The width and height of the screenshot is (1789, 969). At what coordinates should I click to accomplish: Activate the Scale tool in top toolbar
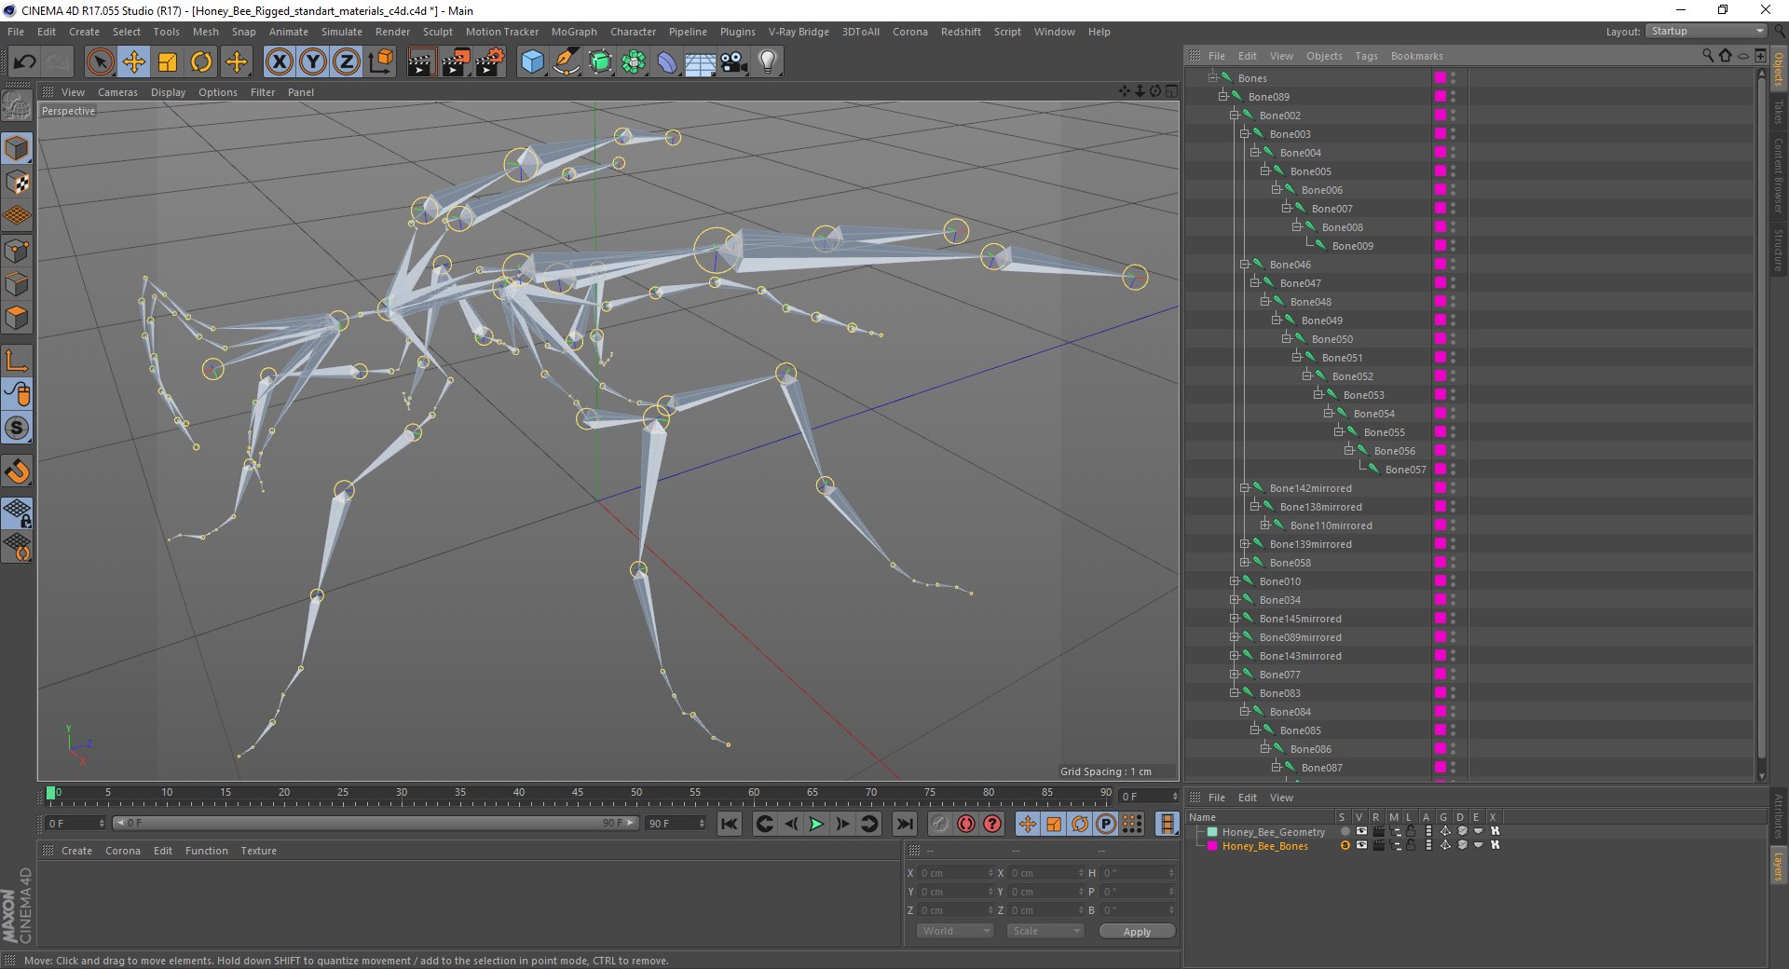tap(168, 62)
